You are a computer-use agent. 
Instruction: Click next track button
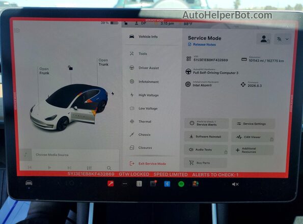[69, 167]
